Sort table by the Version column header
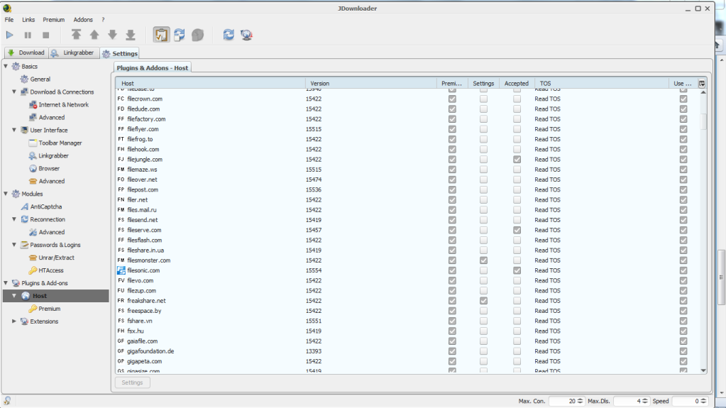The width and height of the screenshot is (726, 408). tap(371, 83)
